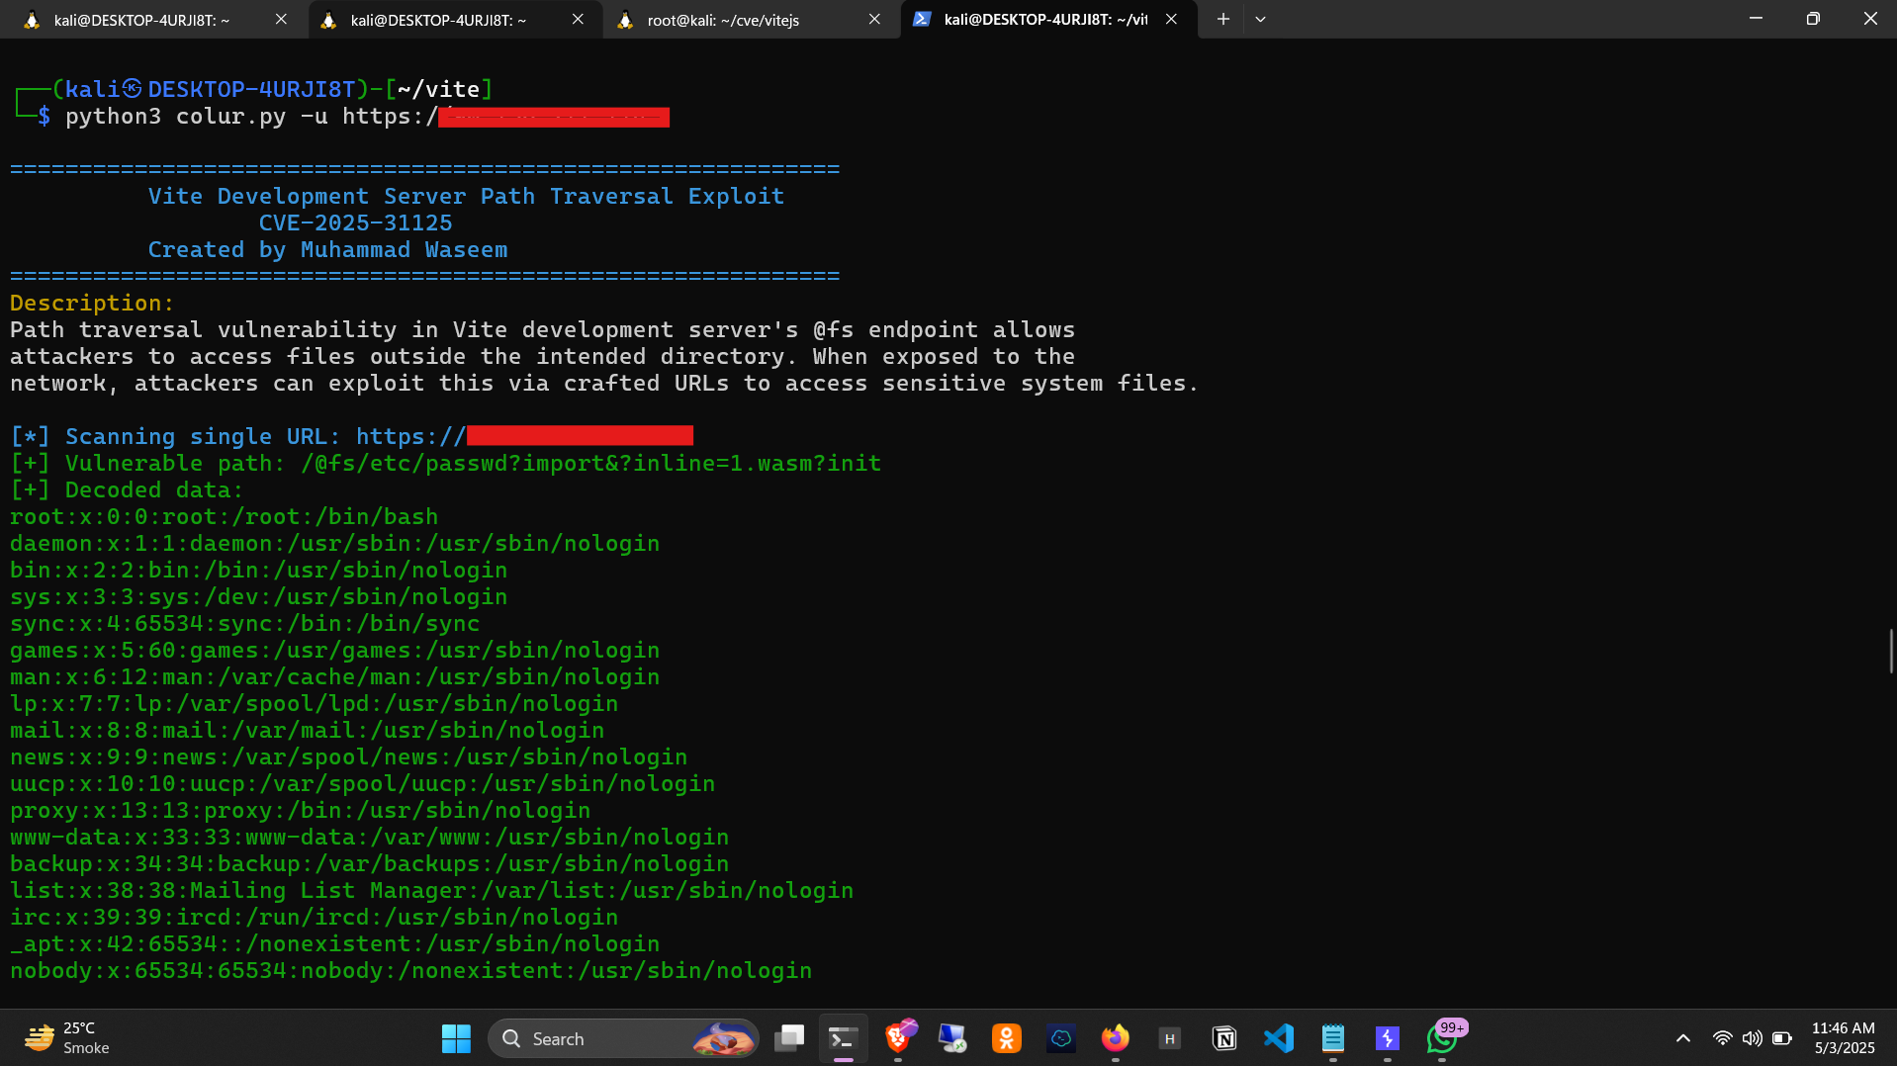
Task: Click the '_apt:x:42:65534' passwd entry
Action: (x=334, y=943)
